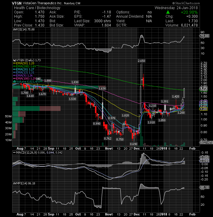The width and height of the screenshot is (213, 217).
Task: Click the 2.650 price high label
Action: [141, 61]
